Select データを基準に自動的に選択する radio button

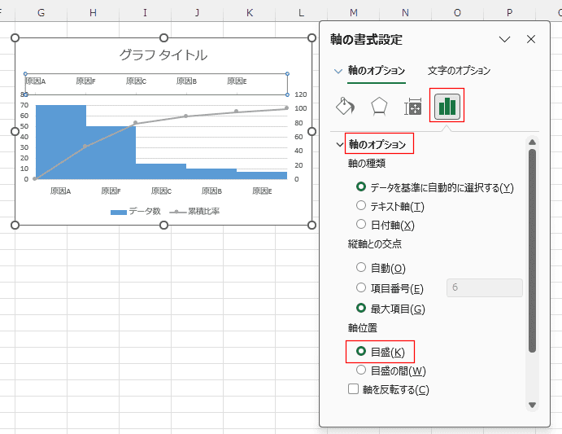(x=361, y=186)
